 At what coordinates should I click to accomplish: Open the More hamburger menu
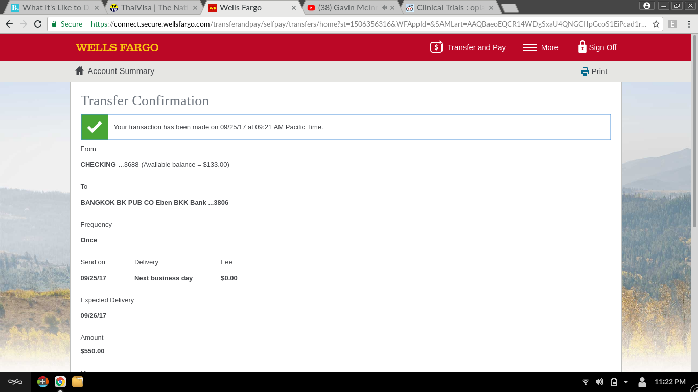pyautogui.click(x=541, y=47)
